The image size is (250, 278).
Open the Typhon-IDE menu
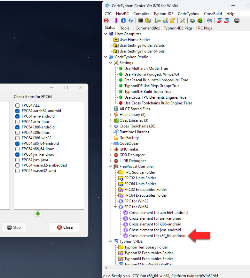(x=163, y=14)
